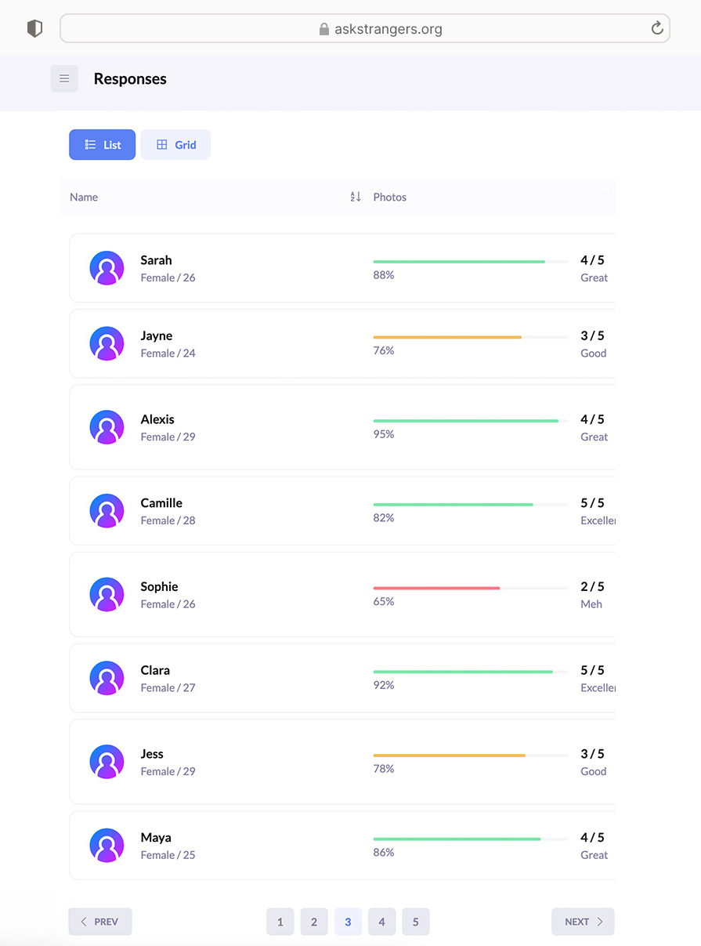Open Clara's name in the list
Viewport: 701px width, 946px height.
pyautogui.click(x=155, y=670)
